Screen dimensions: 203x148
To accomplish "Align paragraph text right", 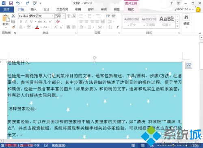I will coord(92,21).
